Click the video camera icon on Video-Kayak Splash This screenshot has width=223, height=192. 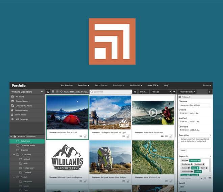coord(162,136)
